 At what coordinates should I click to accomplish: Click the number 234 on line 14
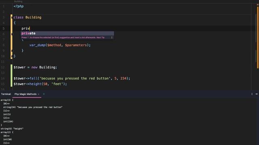pyautogui.click(x=123, y=79)
